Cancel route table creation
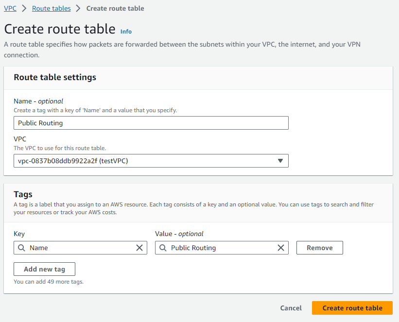399x322 pixels. [291, 308]
